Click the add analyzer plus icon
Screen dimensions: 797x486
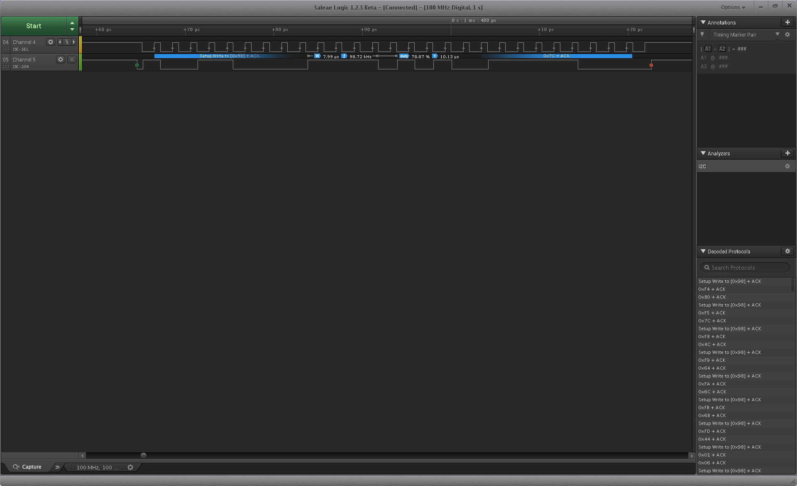click(788, 153)
